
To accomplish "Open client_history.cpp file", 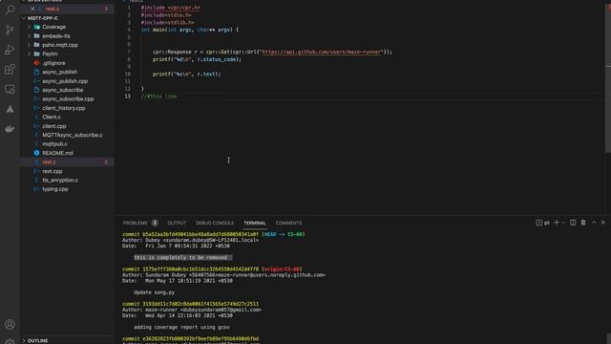I will coord(64,108).
